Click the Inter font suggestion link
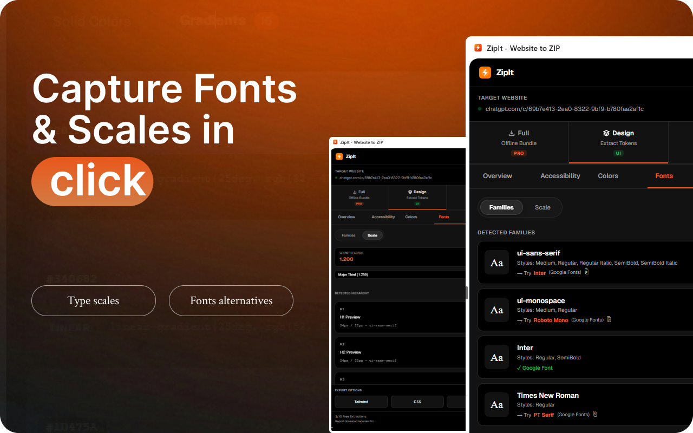 (x=540, y=273)
